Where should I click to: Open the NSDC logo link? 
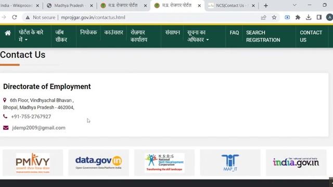tap(164, 163)
